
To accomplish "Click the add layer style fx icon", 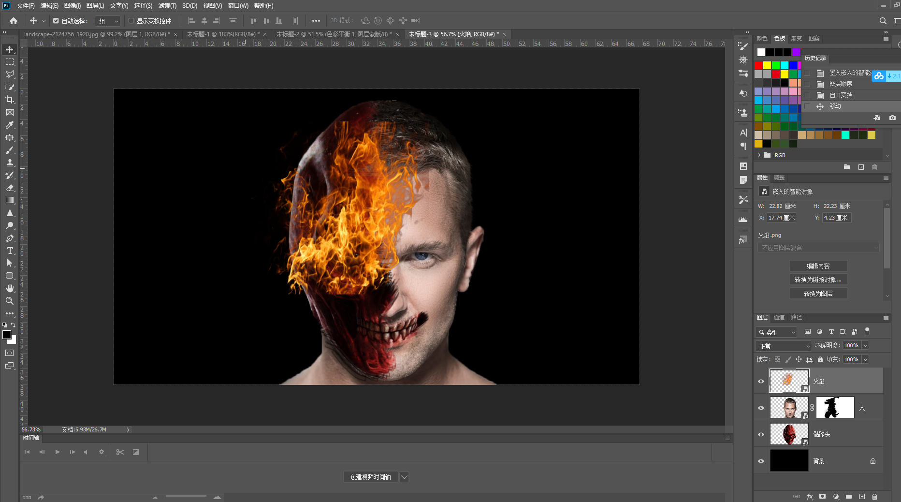I will click(x=810, y=497).
